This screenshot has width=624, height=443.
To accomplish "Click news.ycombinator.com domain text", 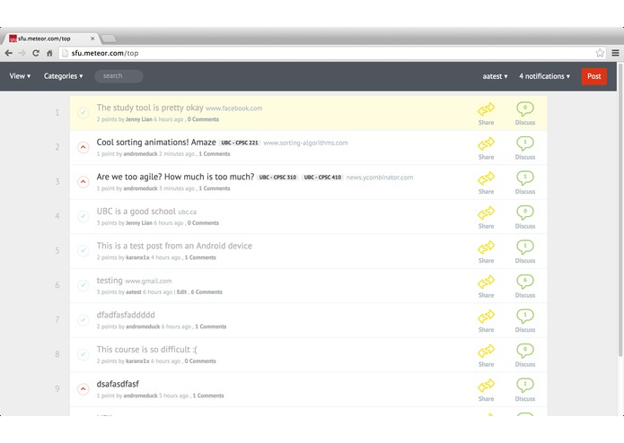I will (x=380, y=178).
